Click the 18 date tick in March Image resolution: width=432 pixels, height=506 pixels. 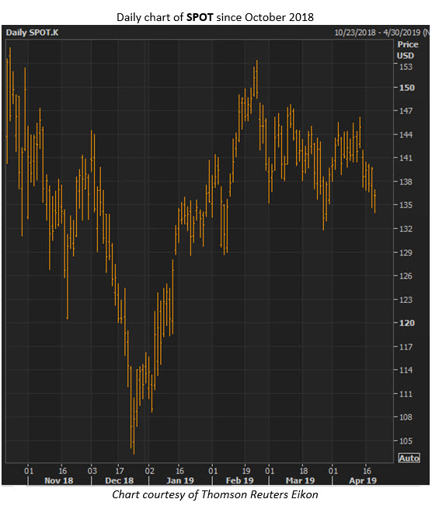tap(304, 471)
